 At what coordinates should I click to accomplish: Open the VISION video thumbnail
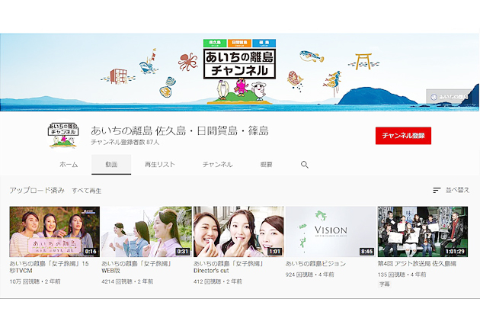pyautogui.click(x=331, y=232)
